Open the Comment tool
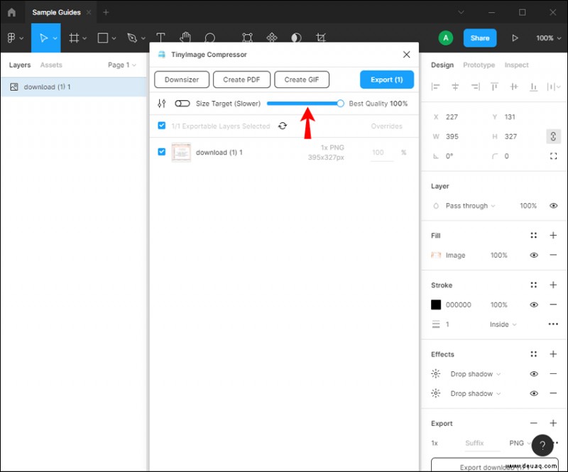 (210, 38)
